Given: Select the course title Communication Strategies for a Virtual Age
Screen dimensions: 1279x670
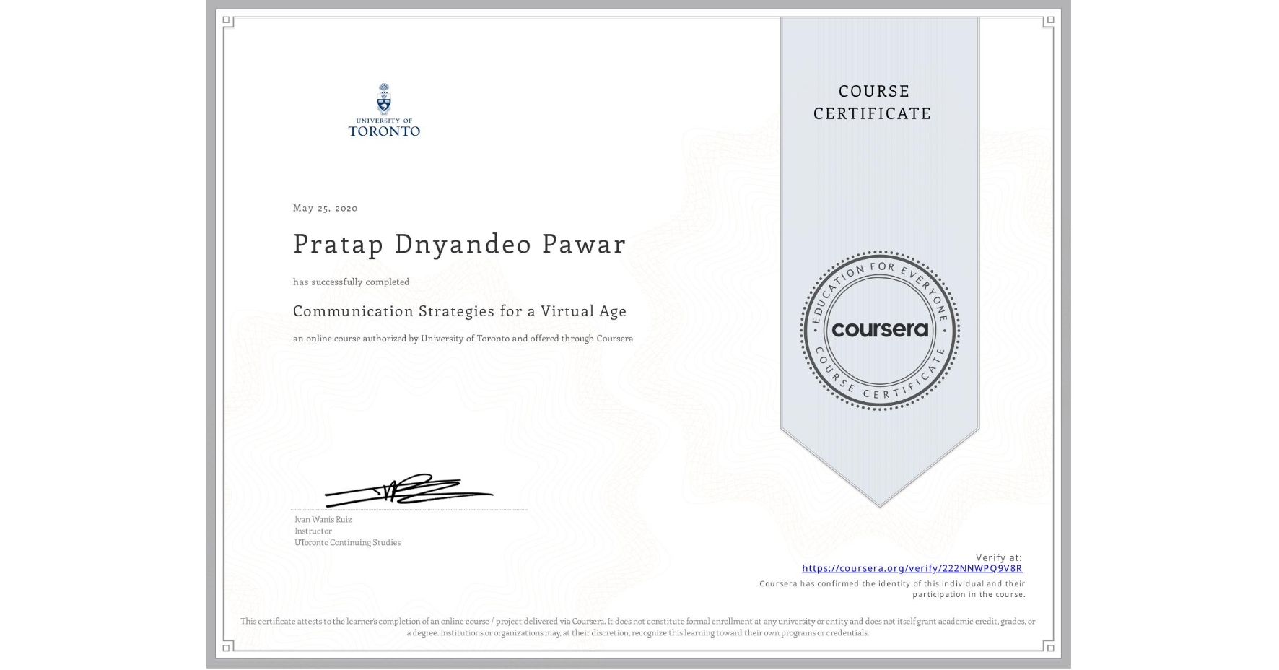Looking at the screenshot, I should 460,311.
